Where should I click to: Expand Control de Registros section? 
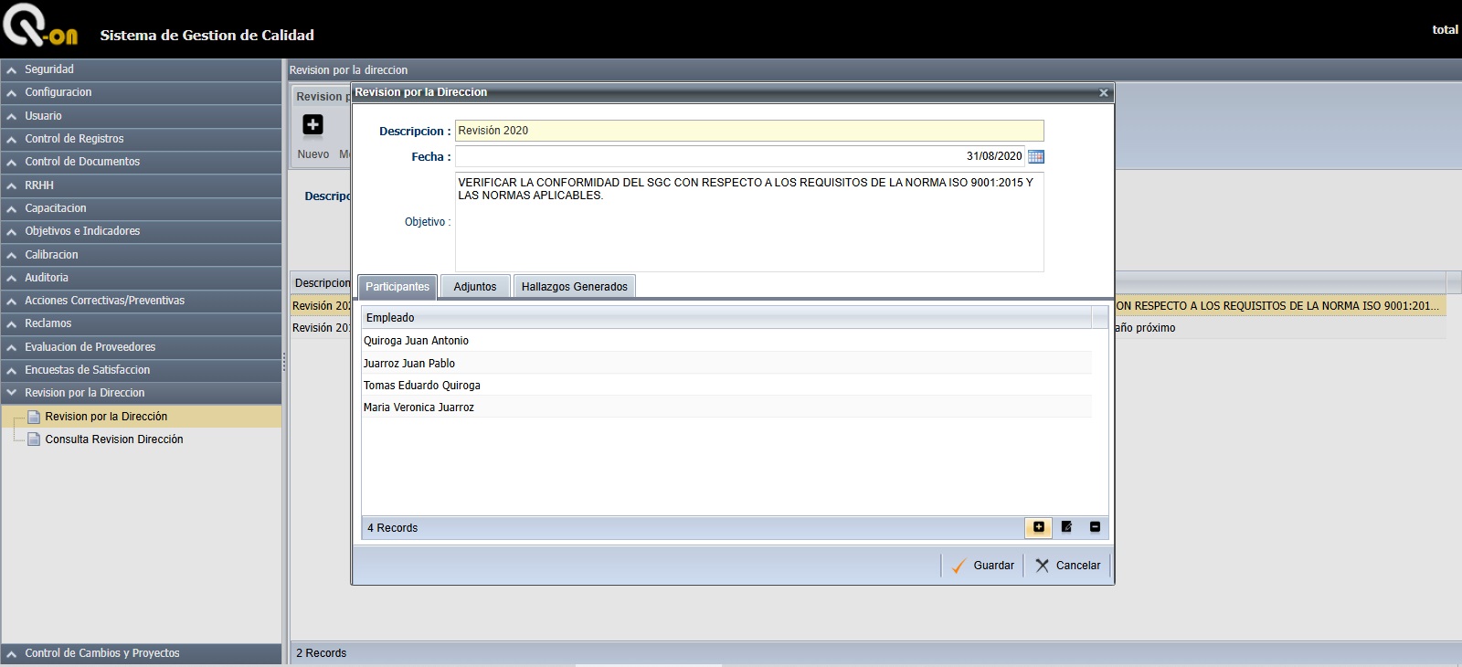[x=142, y=139]
